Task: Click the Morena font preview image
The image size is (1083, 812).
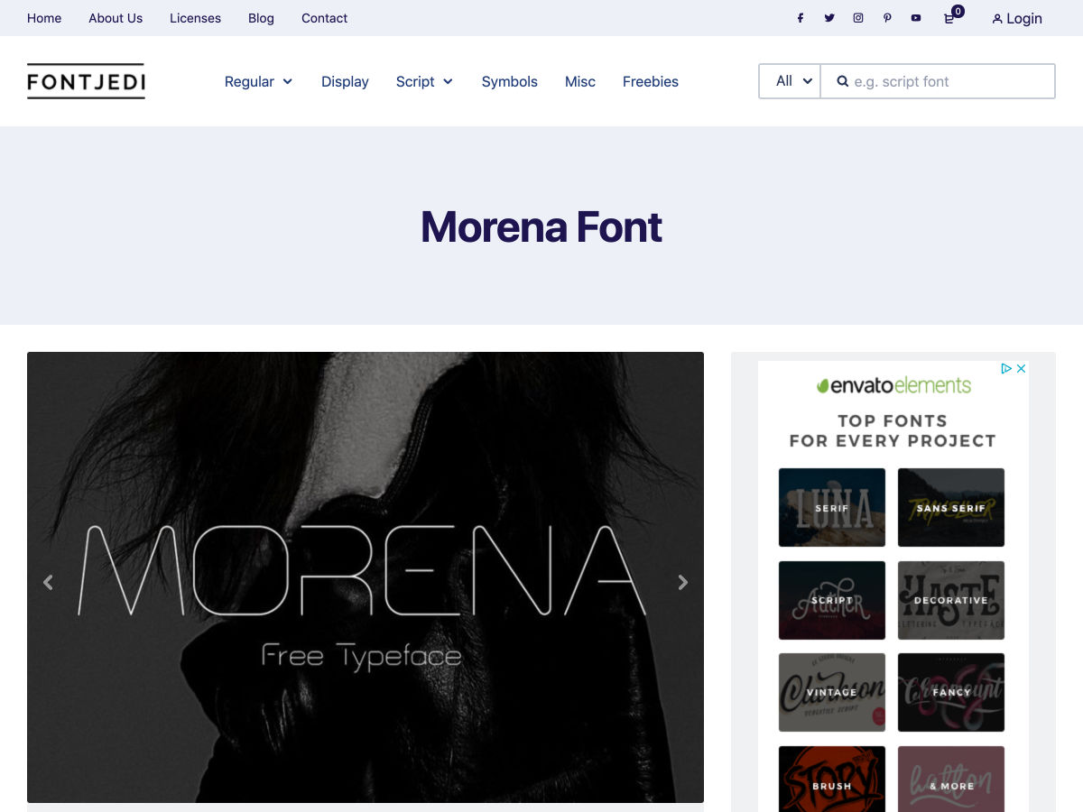Action: [366, 577]
